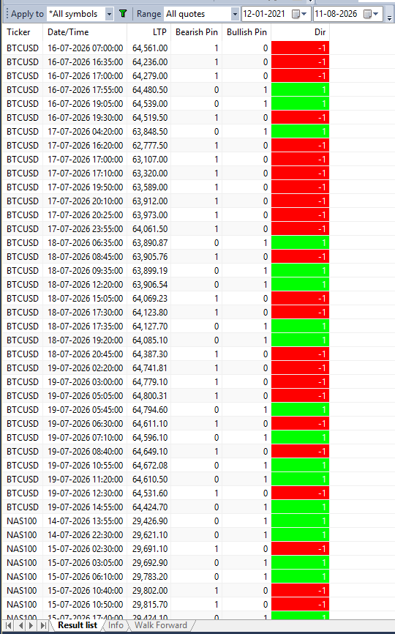Click the last tab navigation arrow
This screenshot has height=634, width=395.
click(x=43, y=625)
